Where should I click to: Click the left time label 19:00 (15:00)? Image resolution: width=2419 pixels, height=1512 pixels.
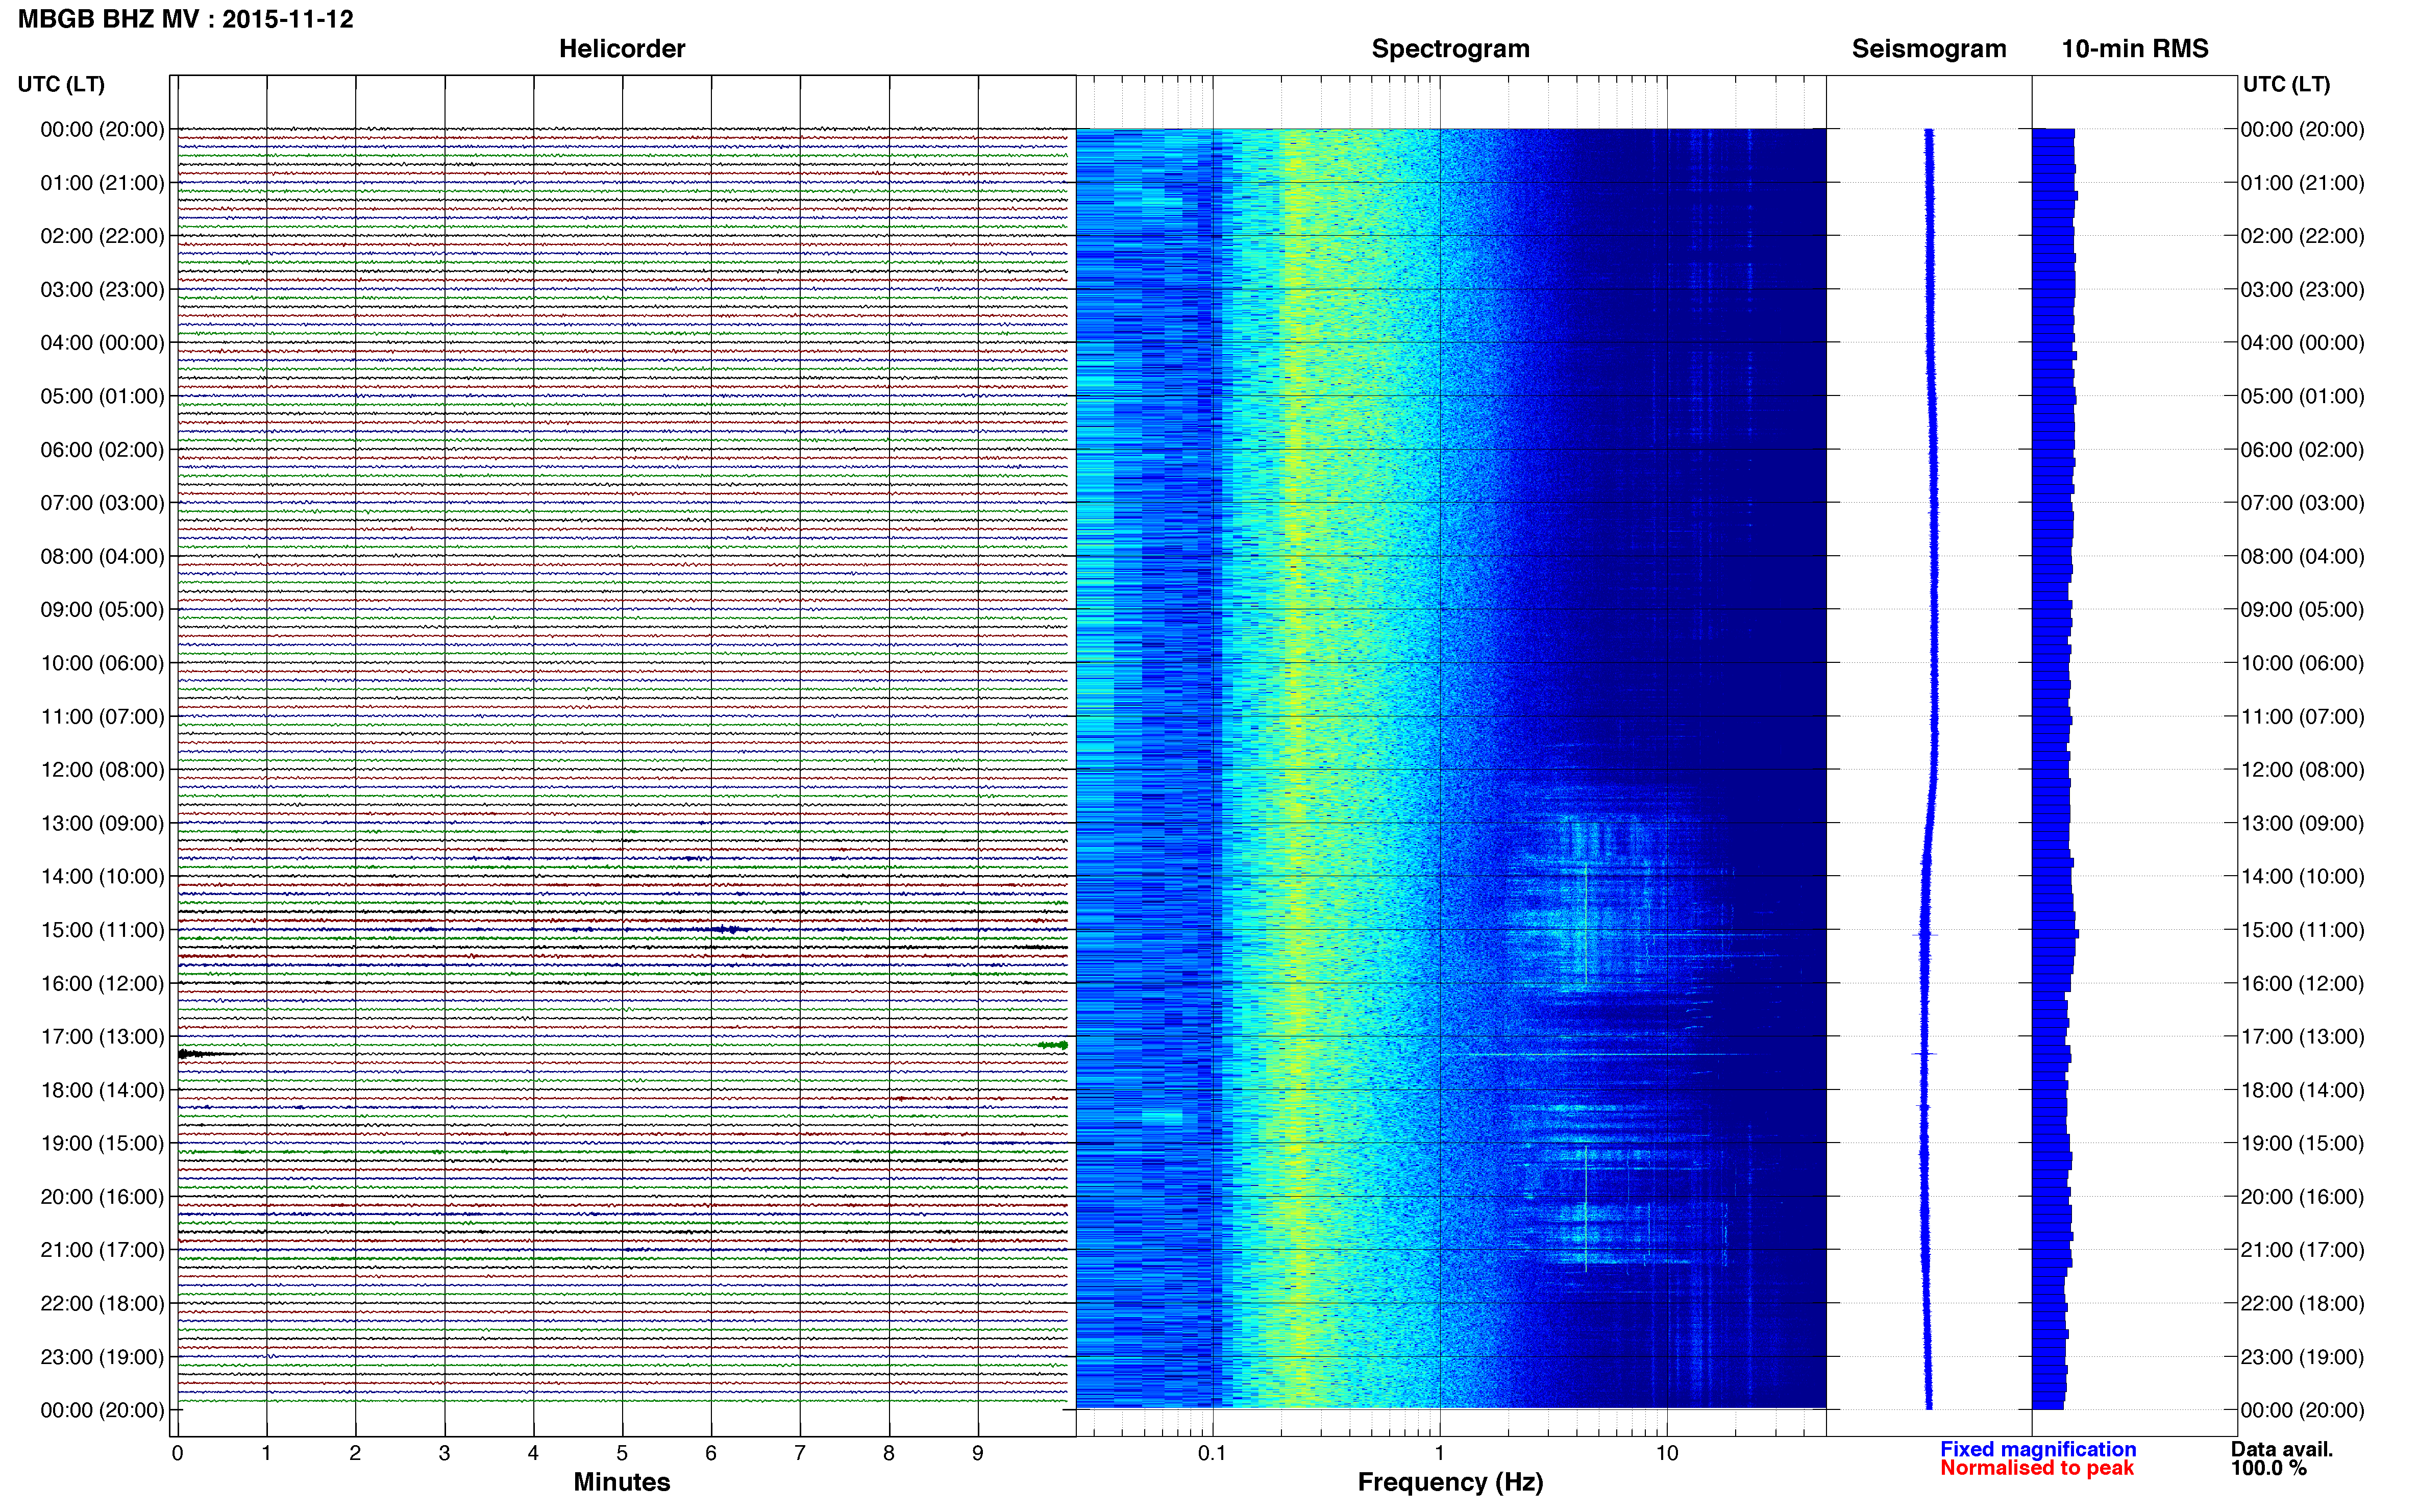tap(102, 1143)
